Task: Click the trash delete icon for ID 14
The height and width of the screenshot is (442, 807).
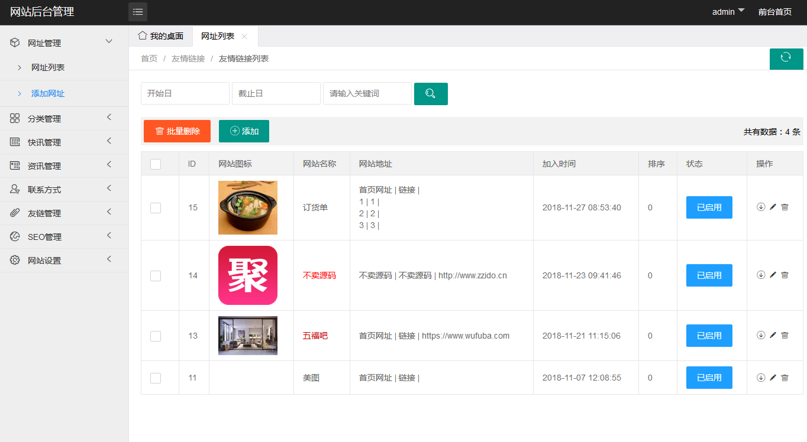Action: click(785, 275)
